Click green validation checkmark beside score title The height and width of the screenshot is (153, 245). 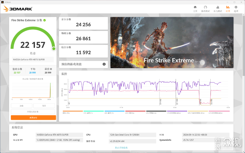(45, 20)
